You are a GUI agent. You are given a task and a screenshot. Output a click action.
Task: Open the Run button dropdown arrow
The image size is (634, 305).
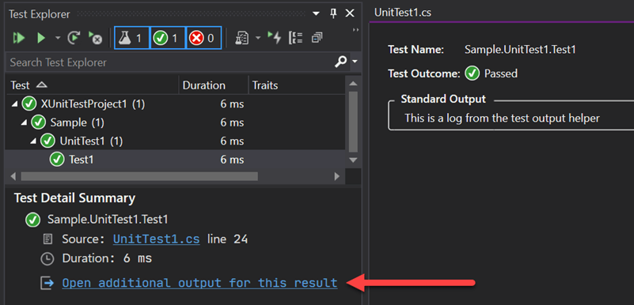pyautogui.click(x=58, y=39)
